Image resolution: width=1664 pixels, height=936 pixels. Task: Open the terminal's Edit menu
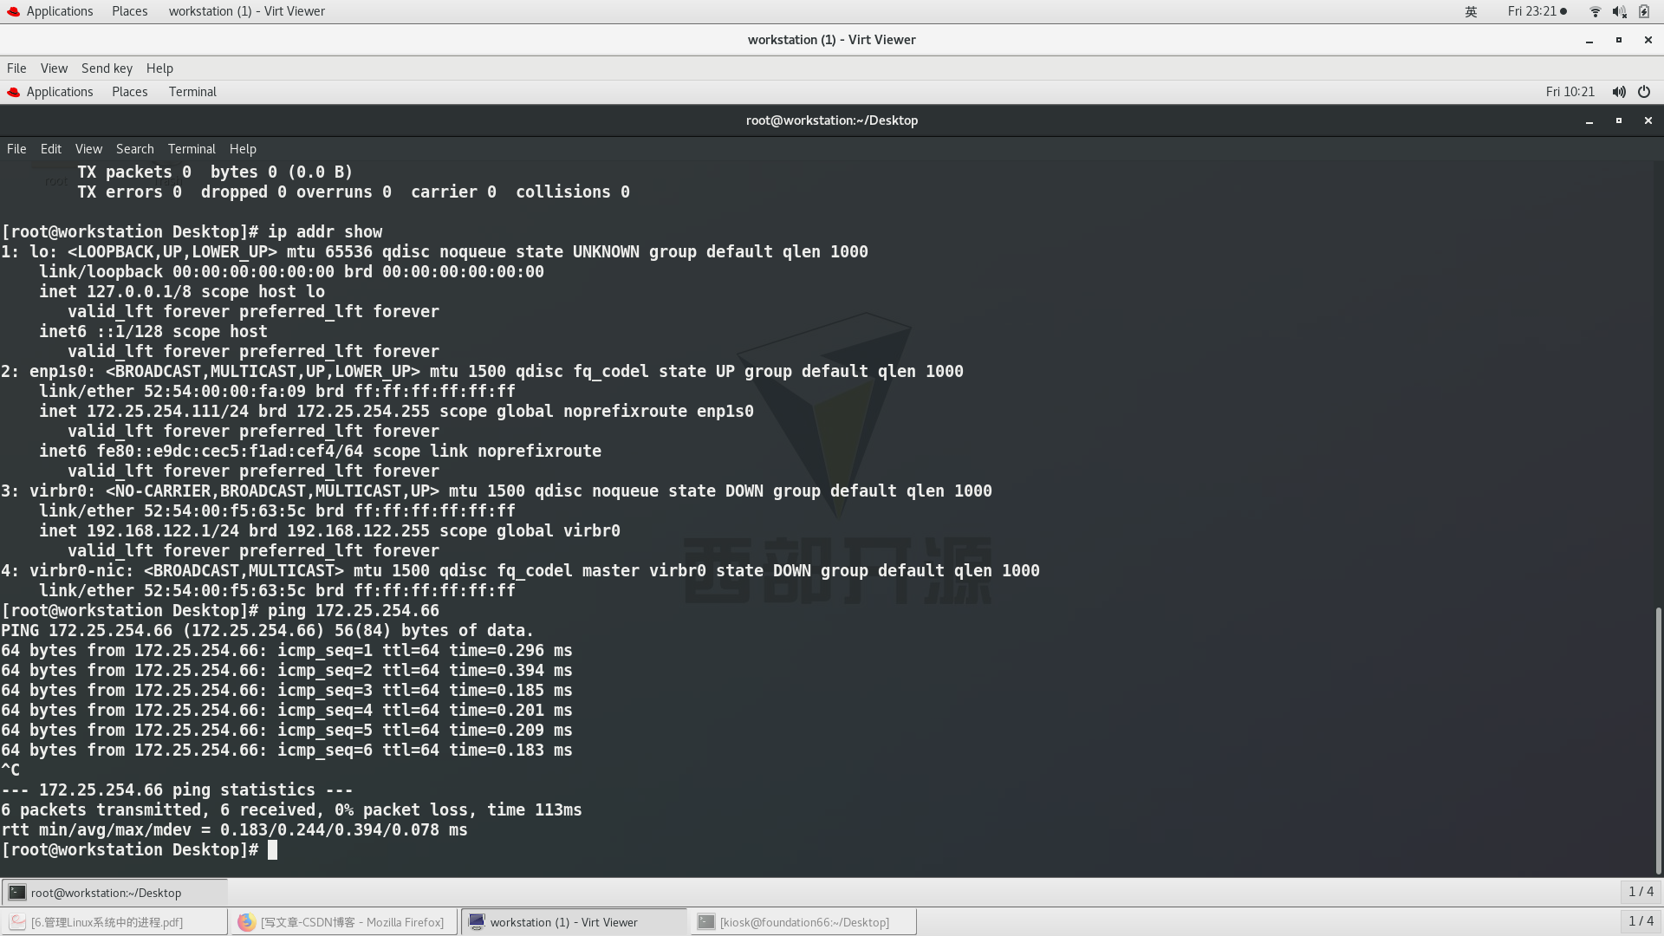(51, 149)
